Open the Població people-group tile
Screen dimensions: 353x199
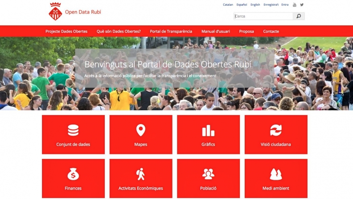coord(208,178)
